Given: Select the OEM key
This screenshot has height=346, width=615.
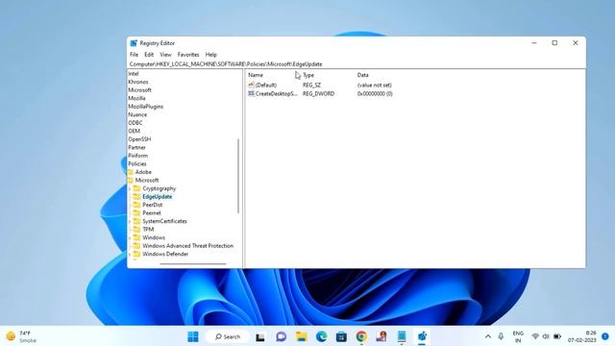Looking at the screenshot, I should (134, 131).
